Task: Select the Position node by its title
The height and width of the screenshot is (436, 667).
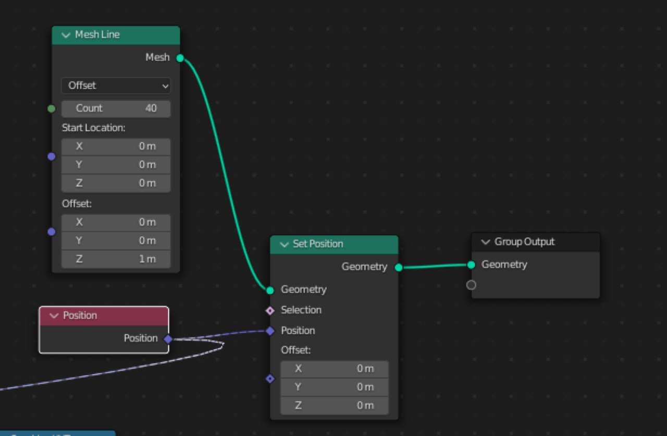Action: (x=80, y=316)
